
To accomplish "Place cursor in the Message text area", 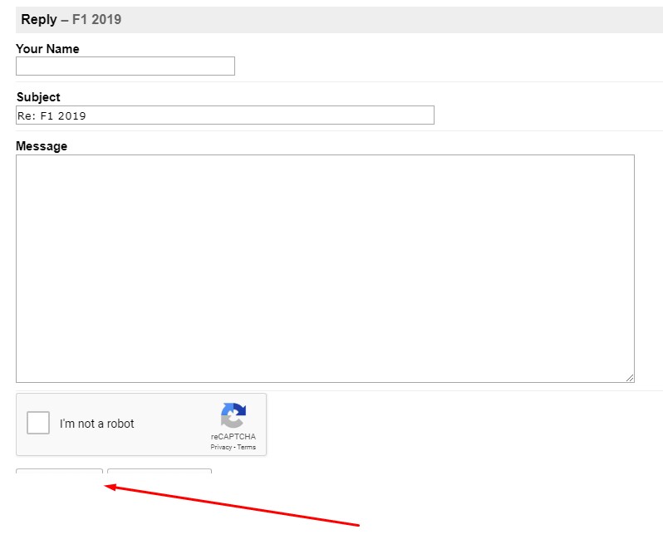I will pos(325,268).
